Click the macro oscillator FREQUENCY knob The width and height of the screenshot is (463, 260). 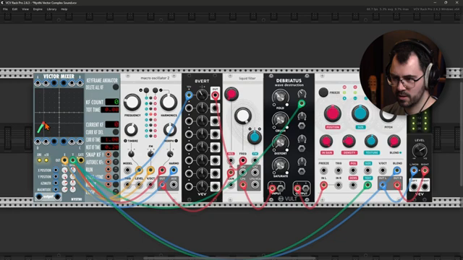(x=132, y=103)
